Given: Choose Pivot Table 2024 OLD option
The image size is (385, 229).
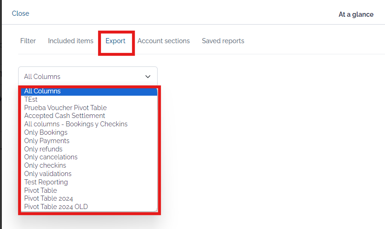Looking at the screenshot, I should [89, 207].
